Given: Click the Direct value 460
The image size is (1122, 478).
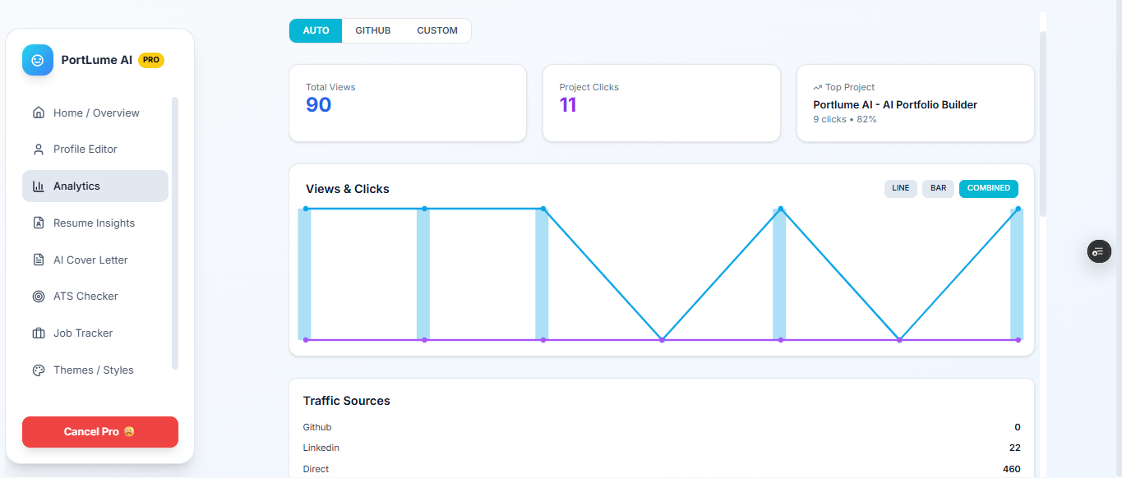Looking at the screenshot, I should point(1012,469).
